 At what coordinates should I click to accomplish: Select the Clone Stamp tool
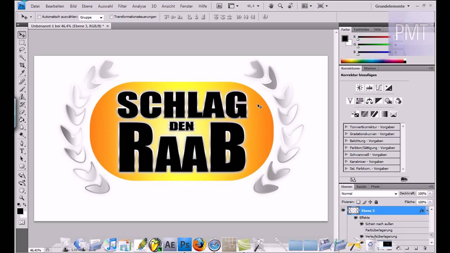click(22, 97)
